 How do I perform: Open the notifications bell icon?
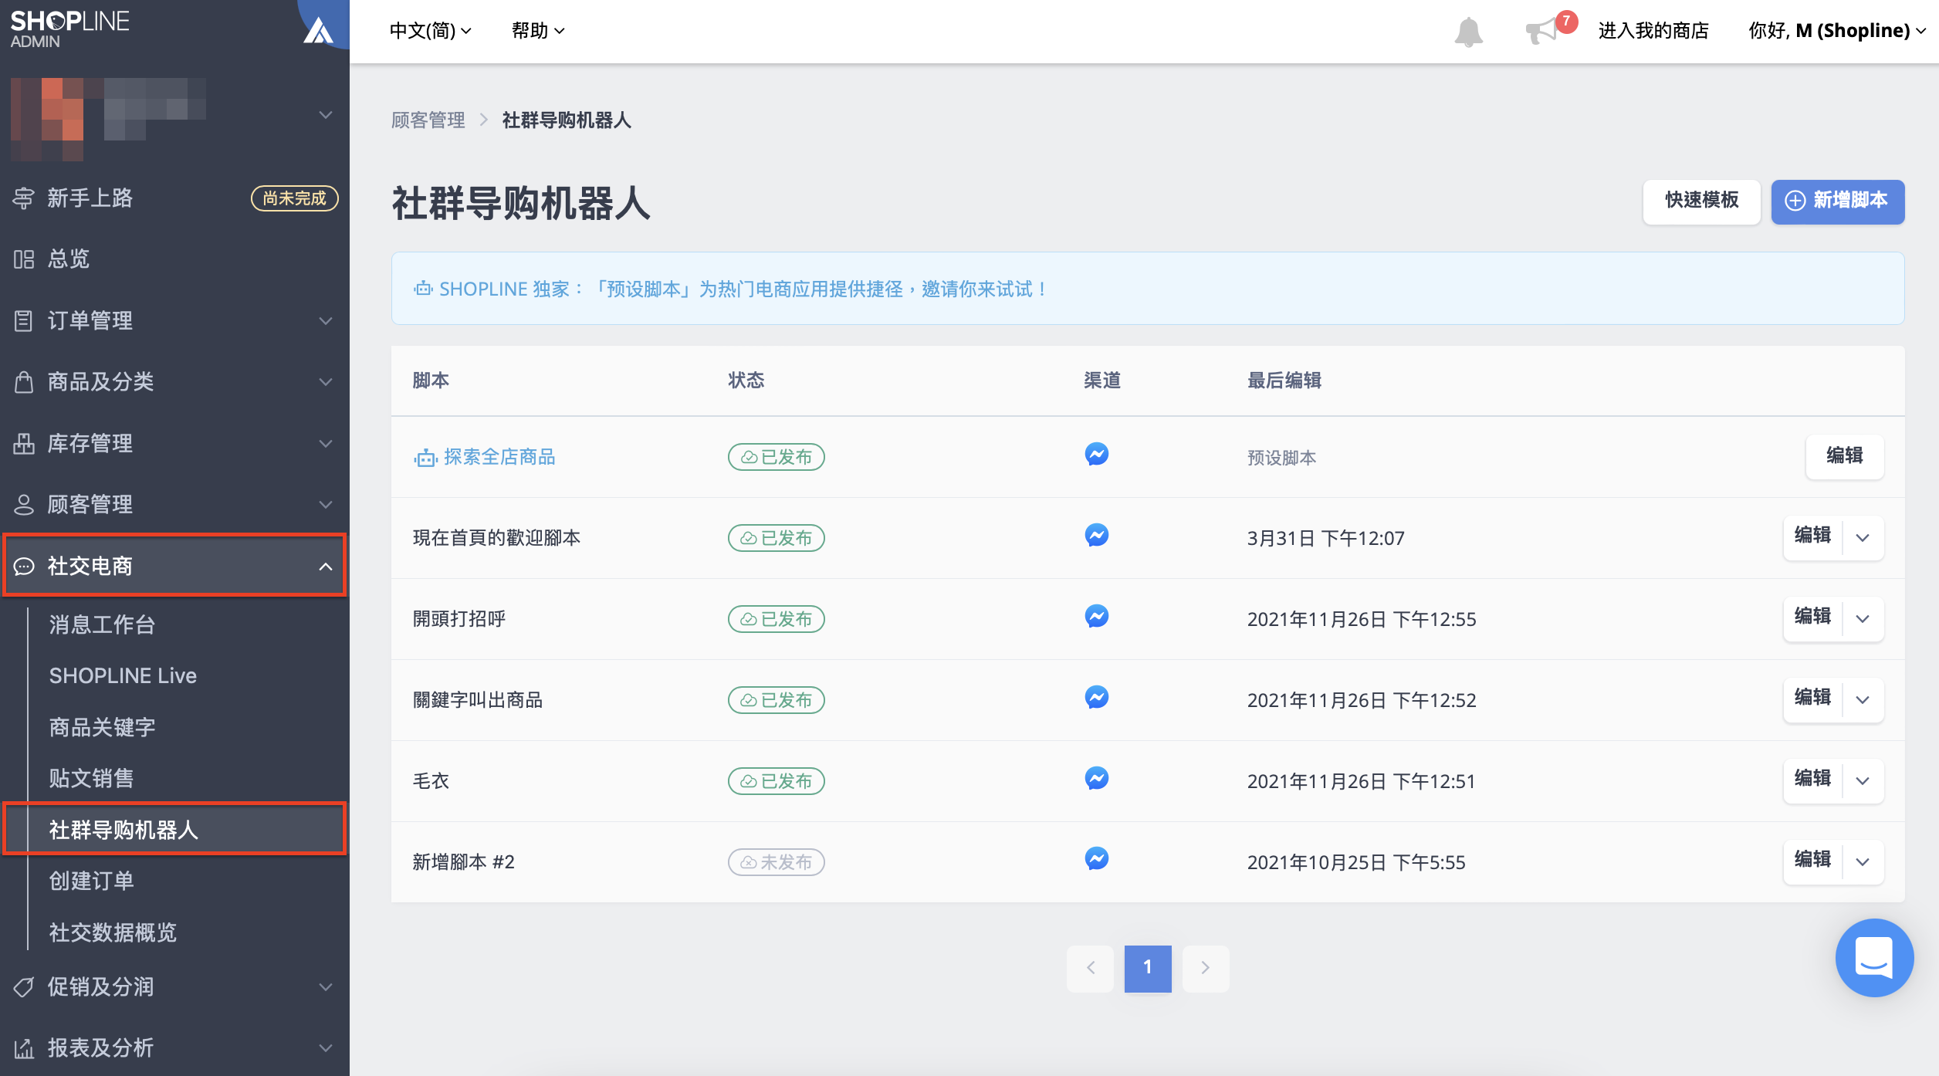tap(1468, 32)
